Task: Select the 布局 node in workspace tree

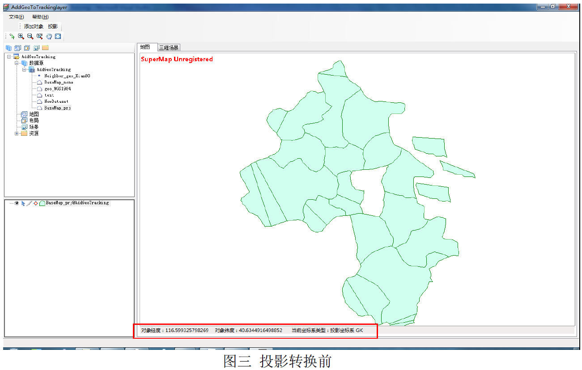Action: 34,121
